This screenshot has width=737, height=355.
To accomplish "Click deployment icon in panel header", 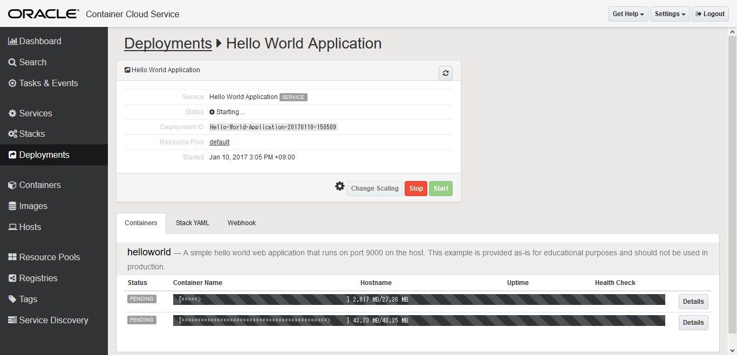I will pyautogui.click(x=127, y=70).
